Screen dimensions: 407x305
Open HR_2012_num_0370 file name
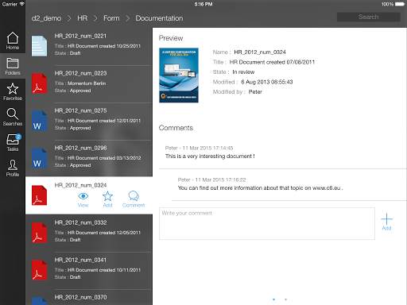point(80,297)
